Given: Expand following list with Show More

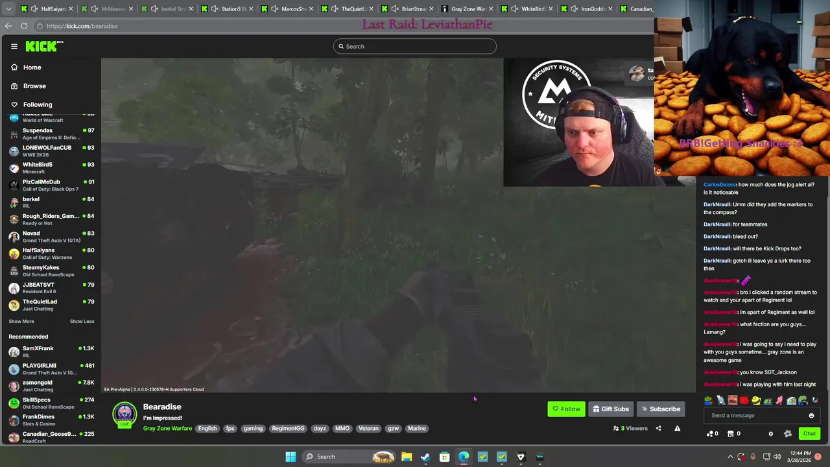Looking at the screenshot, I should coord(21,321).
